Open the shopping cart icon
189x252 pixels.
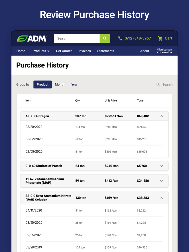(160, 38)
